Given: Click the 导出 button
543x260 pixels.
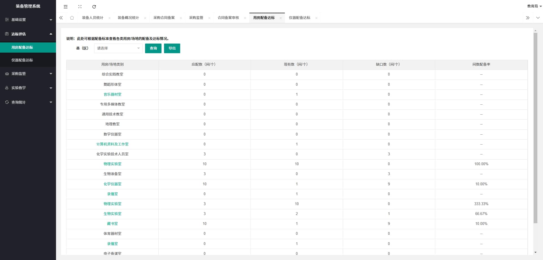Looking at the screenshot, I should pos(172,48).
